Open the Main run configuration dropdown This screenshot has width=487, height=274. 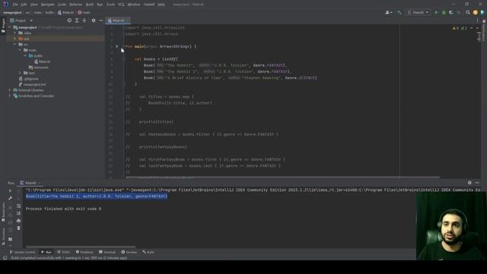click(x=418, y=12)
